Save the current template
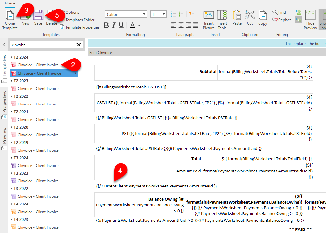The width and height of the screenshot is (326, 233). pyautogui.click(x=38, y=18)
